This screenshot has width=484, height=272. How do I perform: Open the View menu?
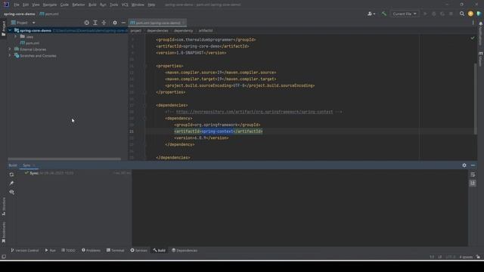[36, 5]
